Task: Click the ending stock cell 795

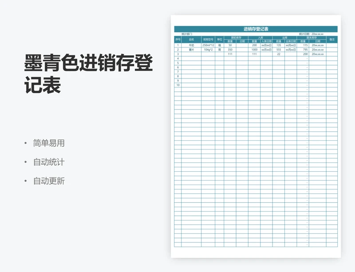Action: point(303,50)
